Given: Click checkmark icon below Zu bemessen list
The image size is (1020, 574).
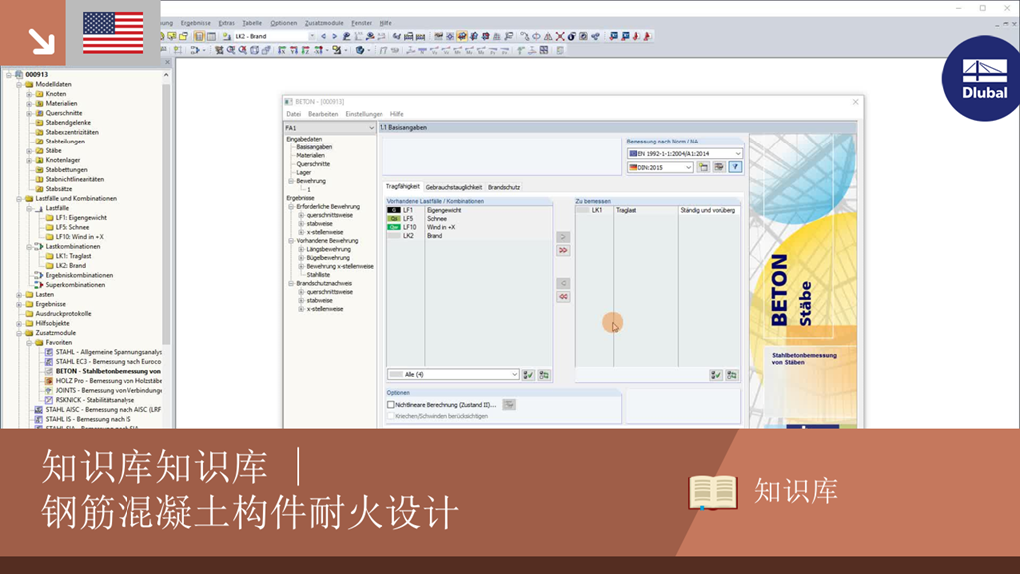Looking at the screenshot, I should coord(716,375).
